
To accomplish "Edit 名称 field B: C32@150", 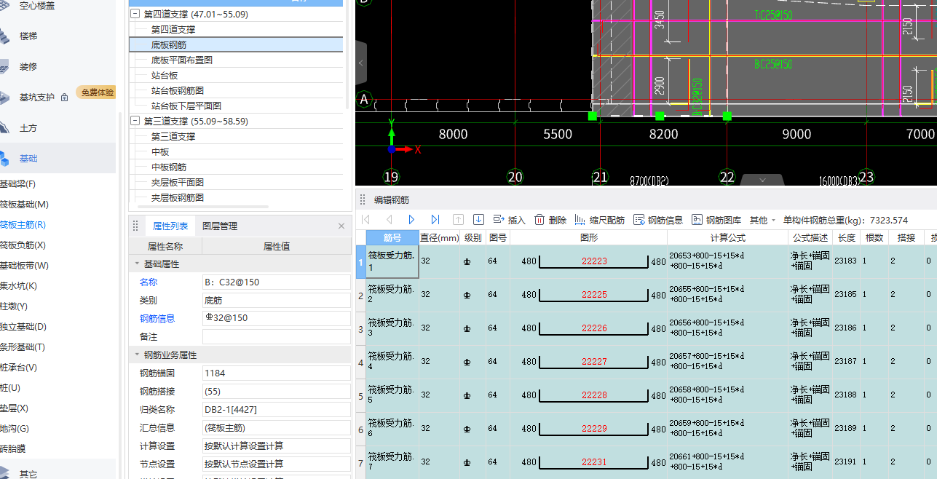I will point(276,282).
